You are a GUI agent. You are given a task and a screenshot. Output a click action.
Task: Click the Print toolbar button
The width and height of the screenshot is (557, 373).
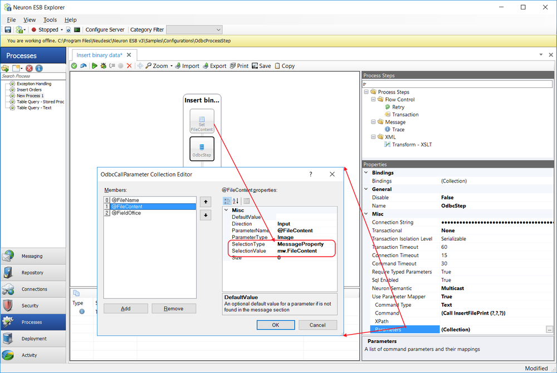click(x=239, y=66)
